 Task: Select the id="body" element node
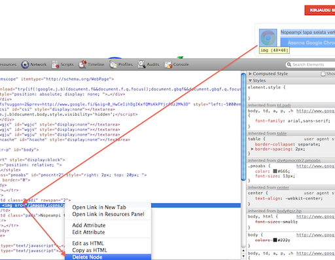[x=20, y=150]
